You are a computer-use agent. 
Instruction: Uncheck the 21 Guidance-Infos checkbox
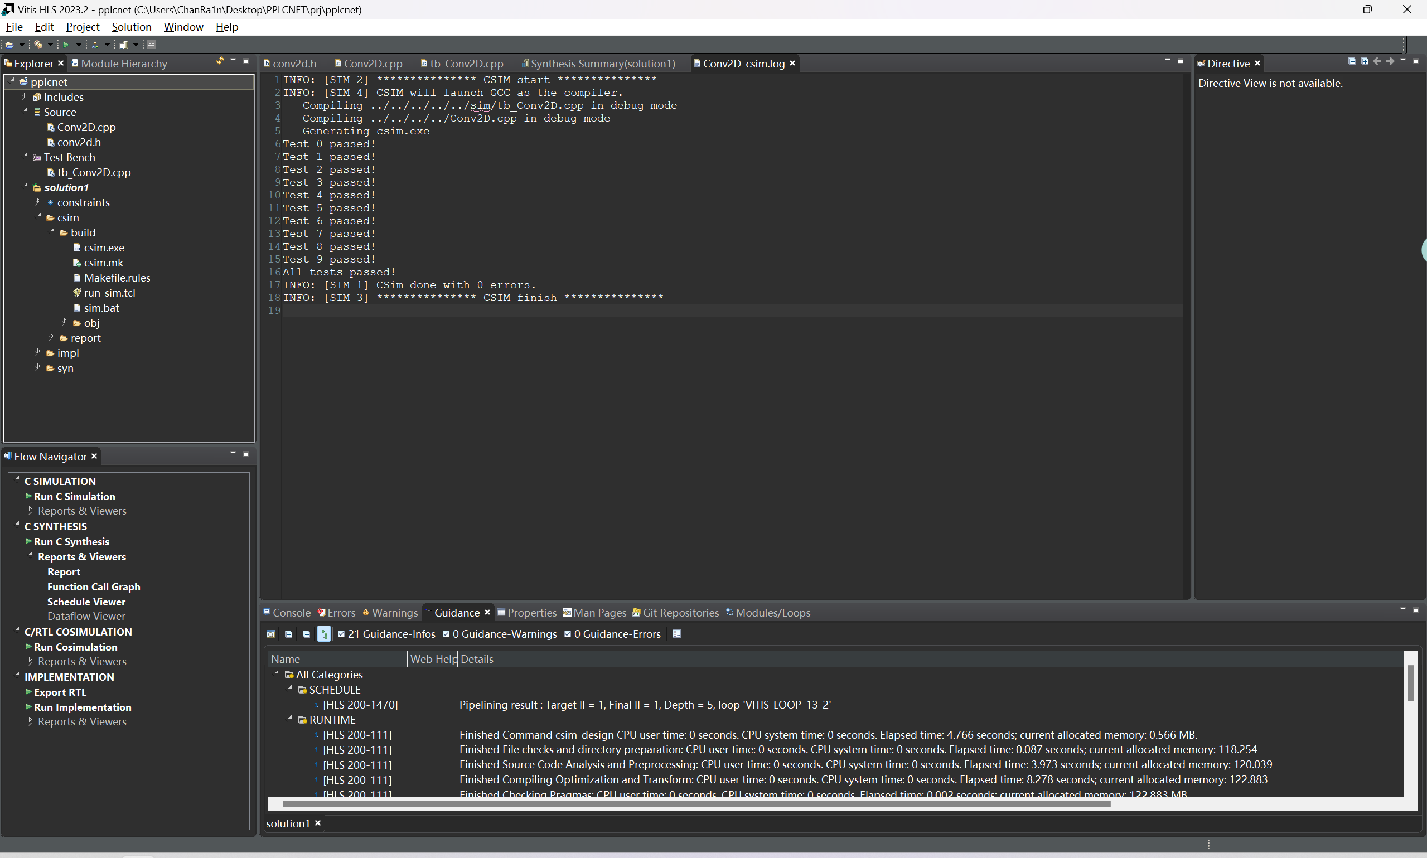click(x=341, y=634)
